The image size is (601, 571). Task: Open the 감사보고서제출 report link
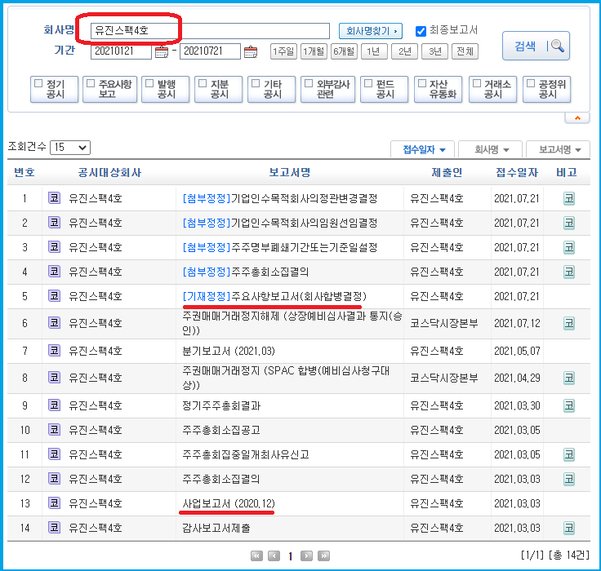click(x=216, y=528)
